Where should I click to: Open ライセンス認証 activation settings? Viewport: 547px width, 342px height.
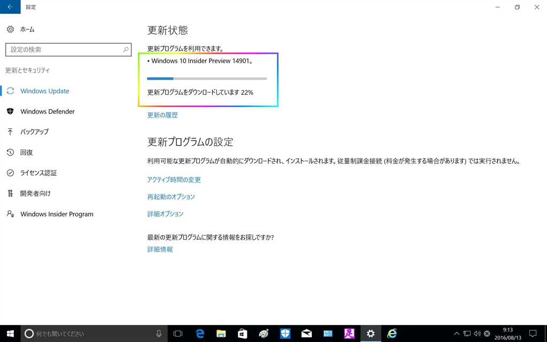click(x=38, y=173)
